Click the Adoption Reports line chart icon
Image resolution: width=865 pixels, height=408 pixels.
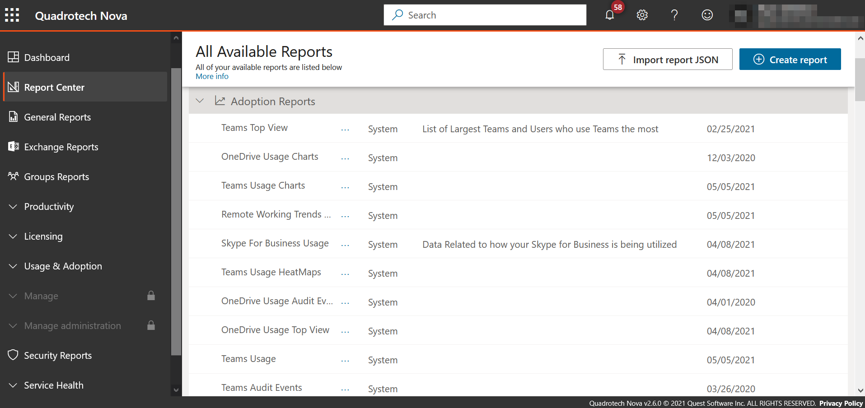tap(220, 101)
